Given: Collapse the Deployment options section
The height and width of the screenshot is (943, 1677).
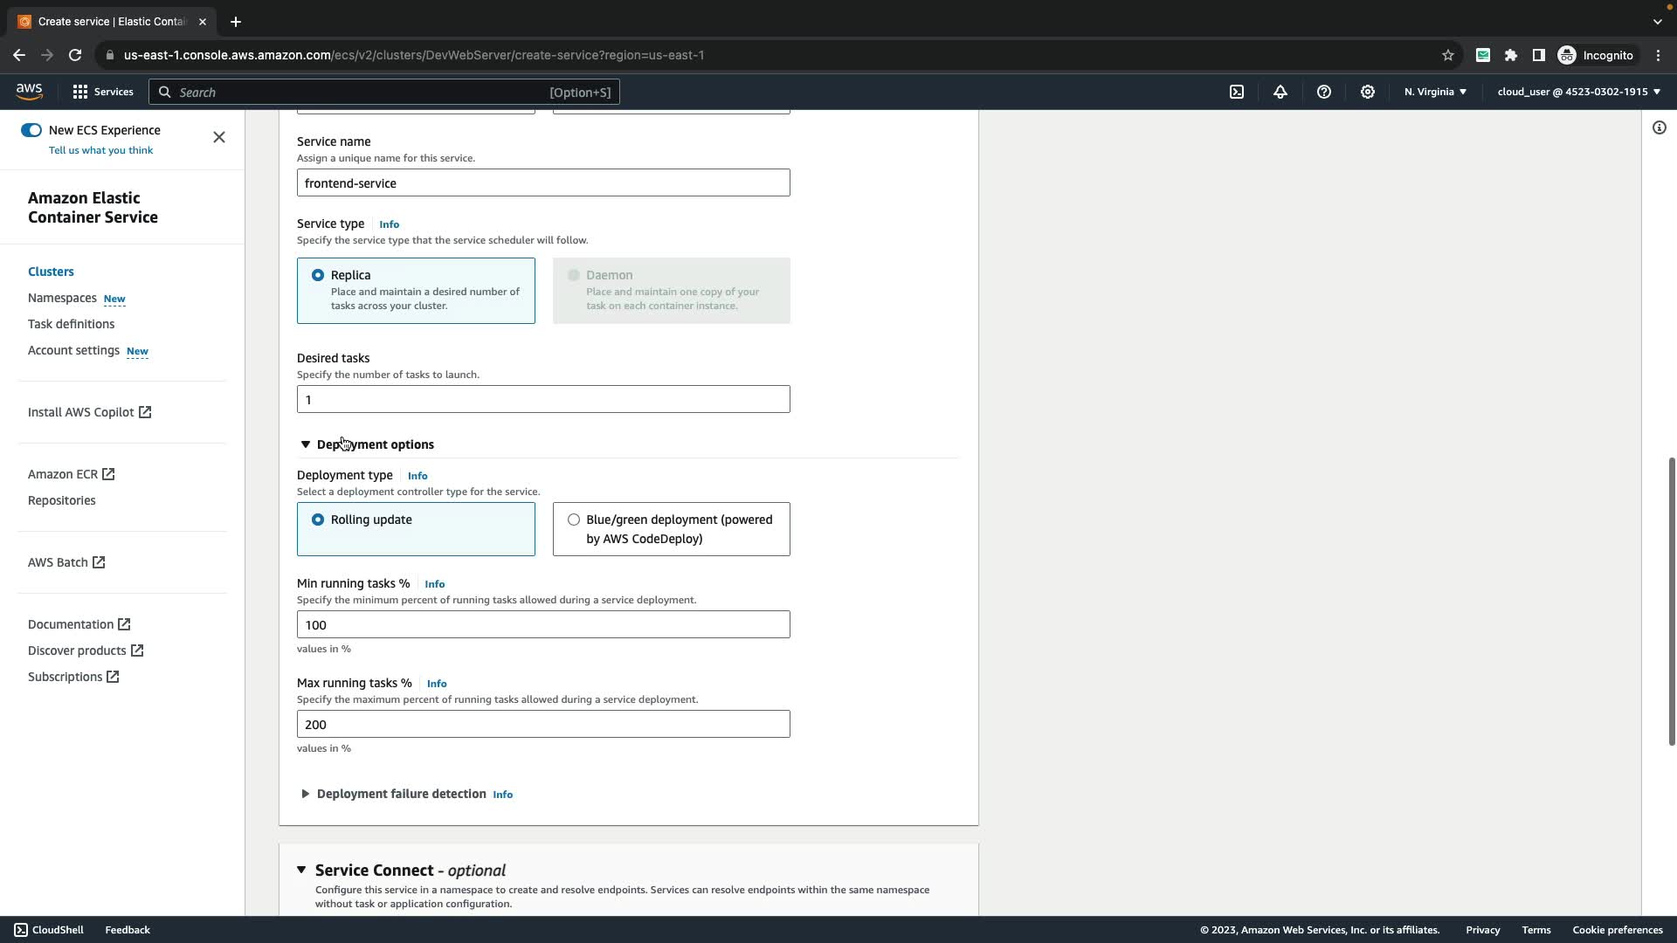Looking at the screenshot, I should 306,444.
